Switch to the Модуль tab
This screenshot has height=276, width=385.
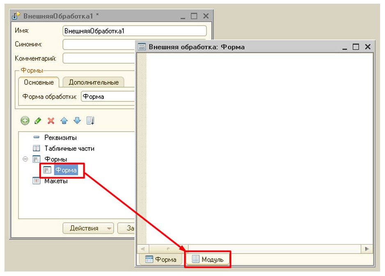208,259
